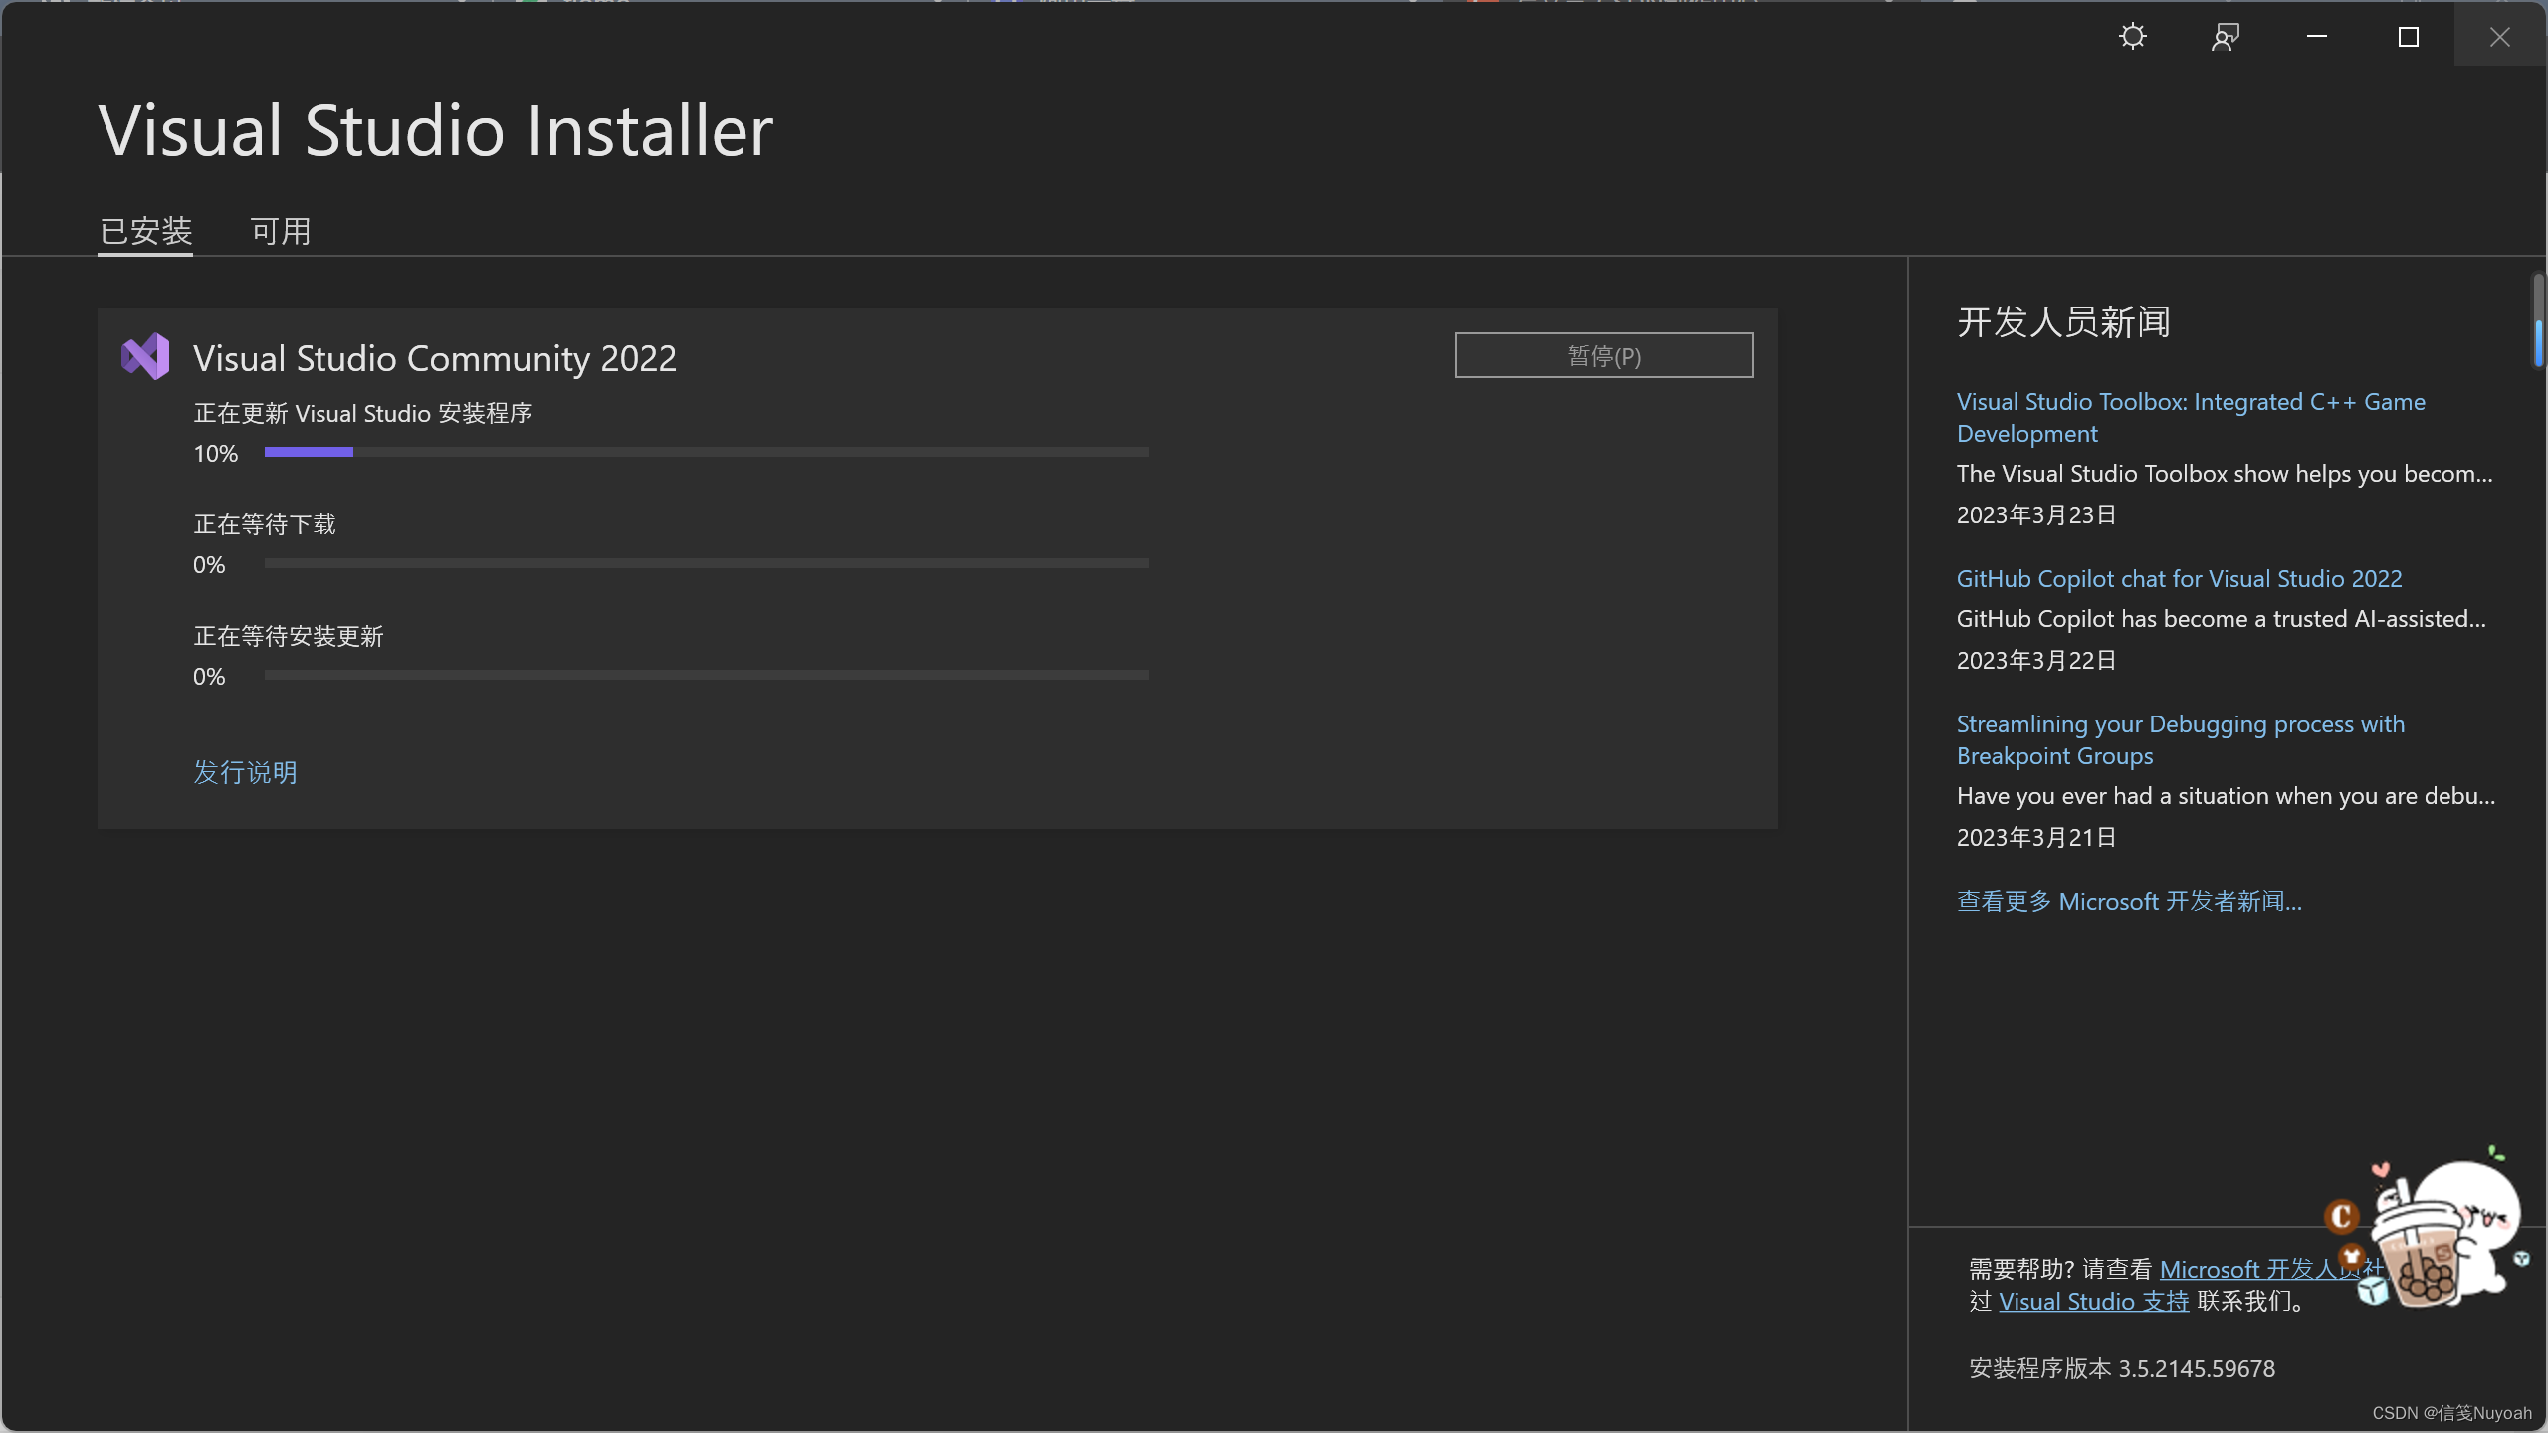This screenshot has height=1433, width=2548.
Task: Click 查看更多 Microsoft 开发者新闻 link
Action: [2129, 902]
